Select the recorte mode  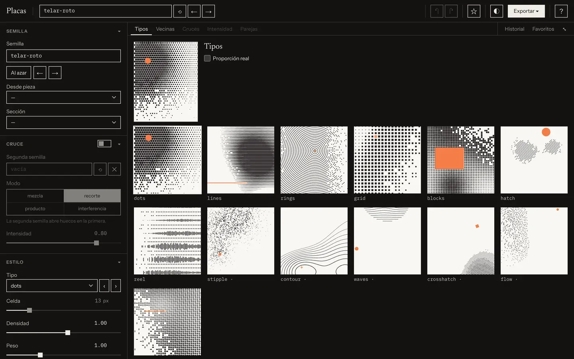click(x=92, y=196)
